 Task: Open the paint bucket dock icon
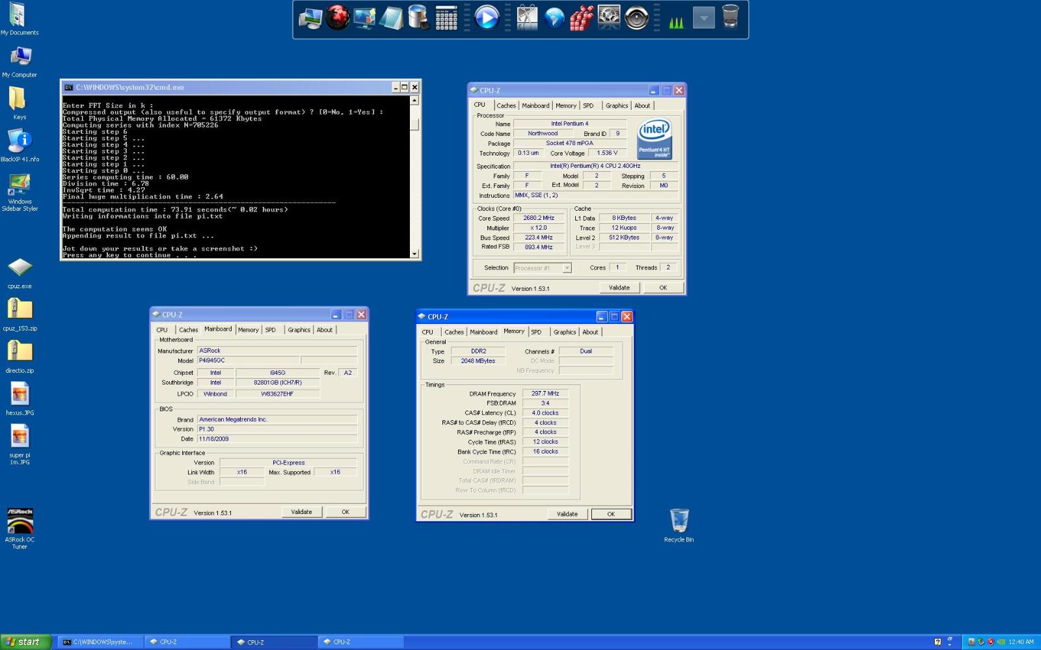pyautogui.click(x=418, y=18)
